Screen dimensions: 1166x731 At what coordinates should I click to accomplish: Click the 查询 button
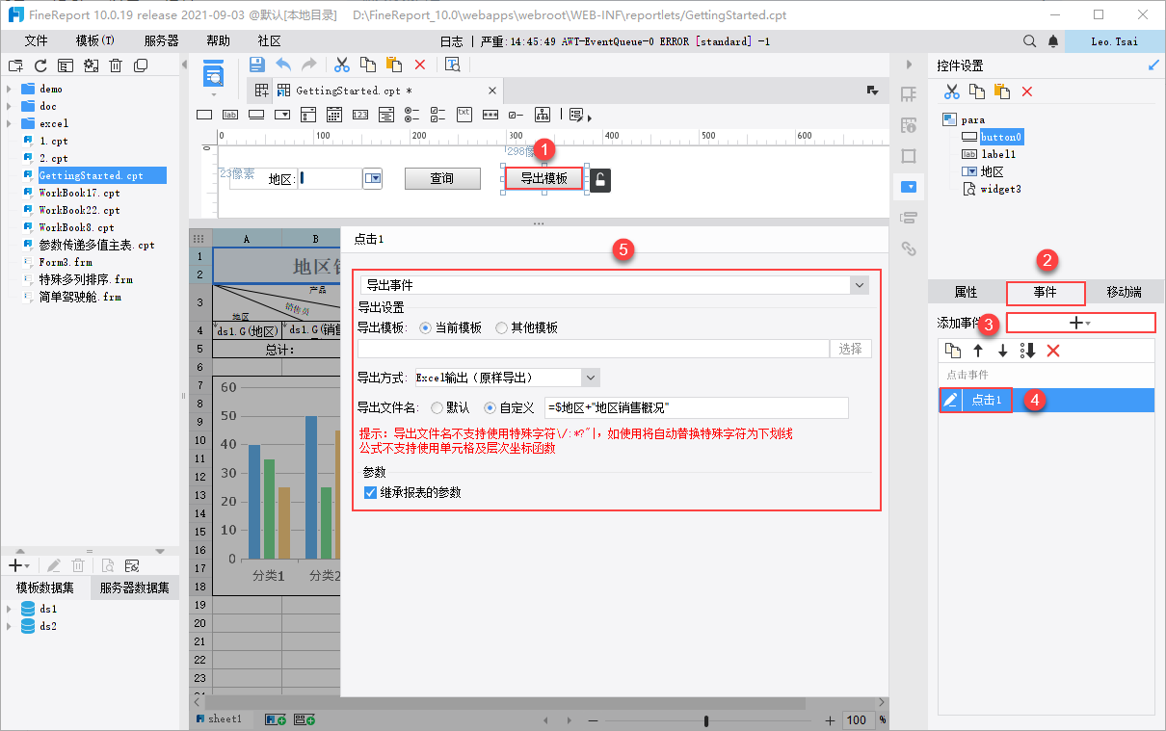441,178
